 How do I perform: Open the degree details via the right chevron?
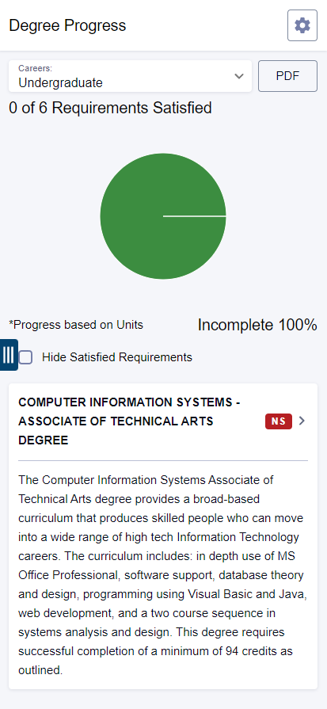tap(302, 421)
